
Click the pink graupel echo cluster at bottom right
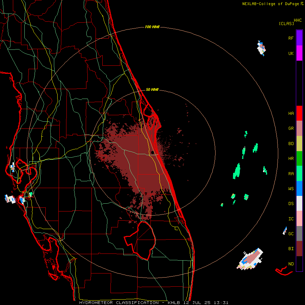click(250, 259)
